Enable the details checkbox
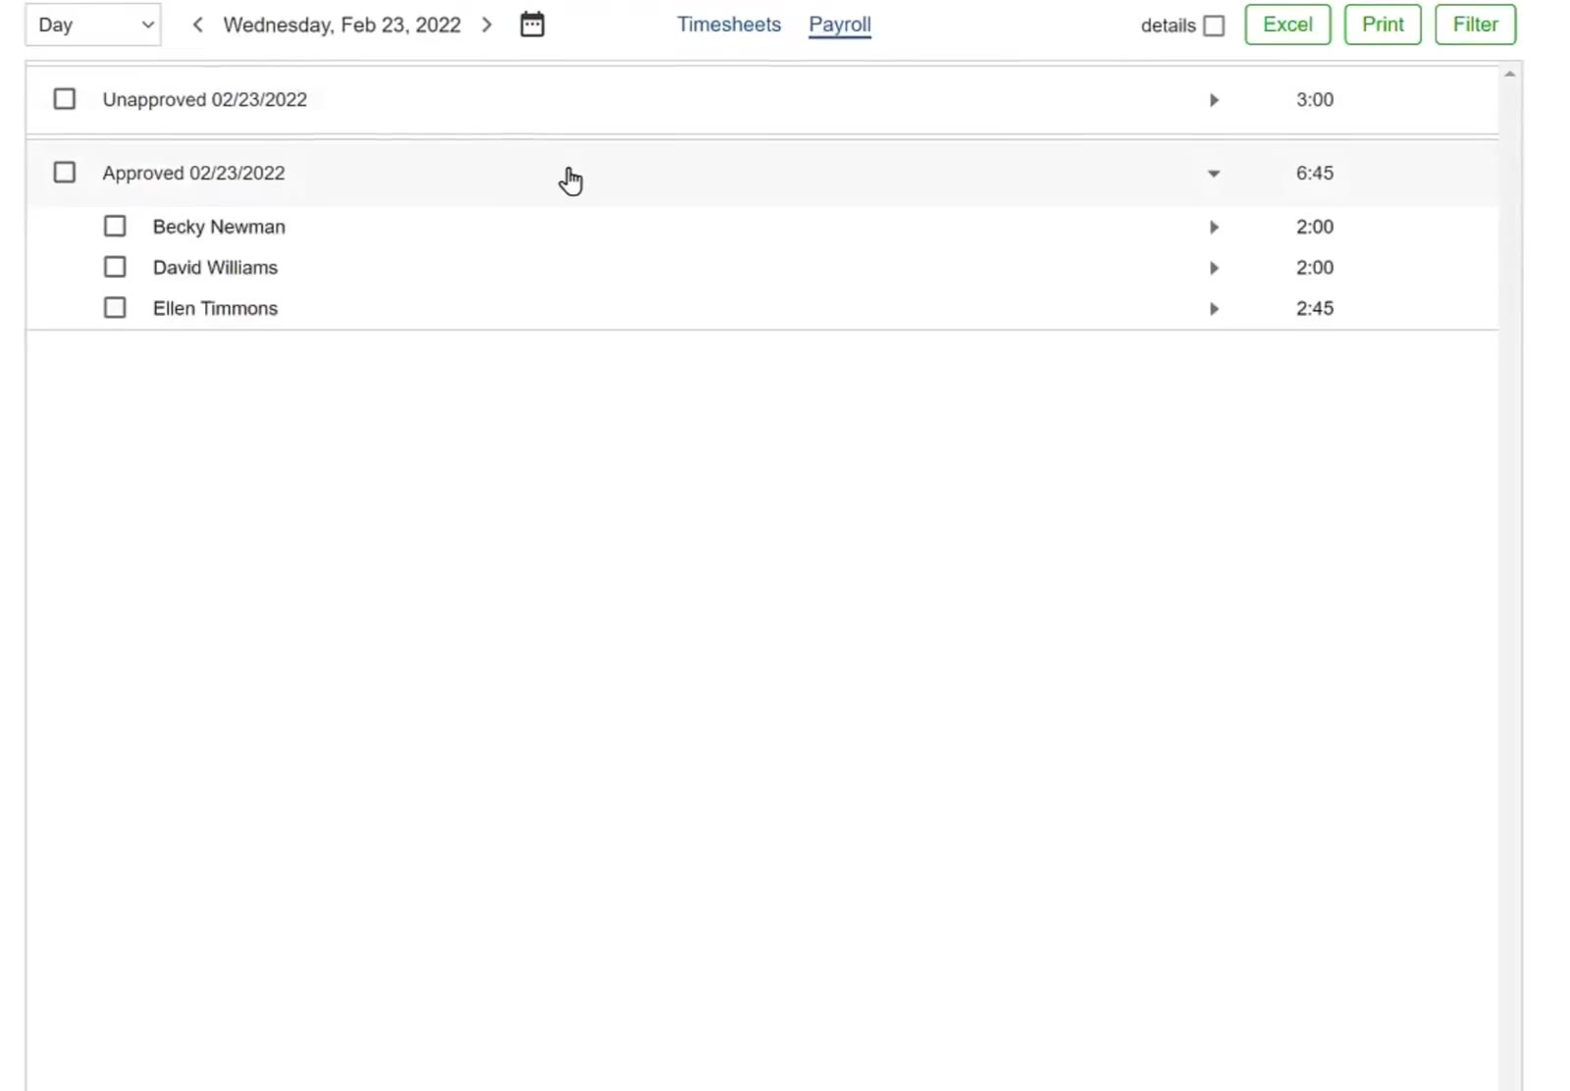The image size is (1570, 1091). (x=1214, y=26)
